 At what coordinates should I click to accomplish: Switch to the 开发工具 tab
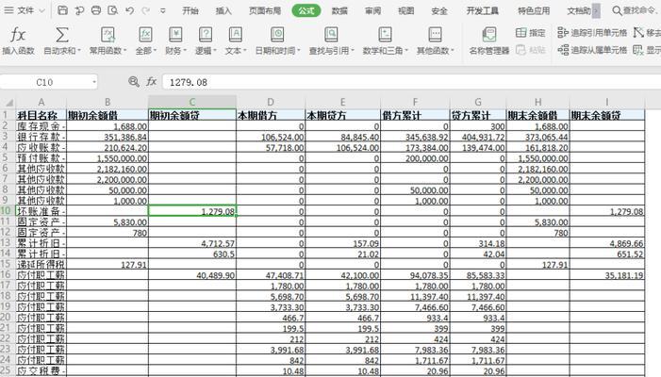pyautogui.click(x=482, y=11)
